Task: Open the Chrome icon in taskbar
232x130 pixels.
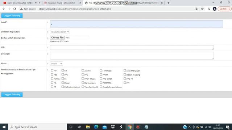Action: 130,127
